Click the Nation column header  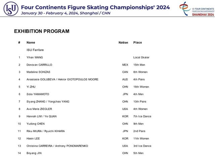click(x=123, y=42)
